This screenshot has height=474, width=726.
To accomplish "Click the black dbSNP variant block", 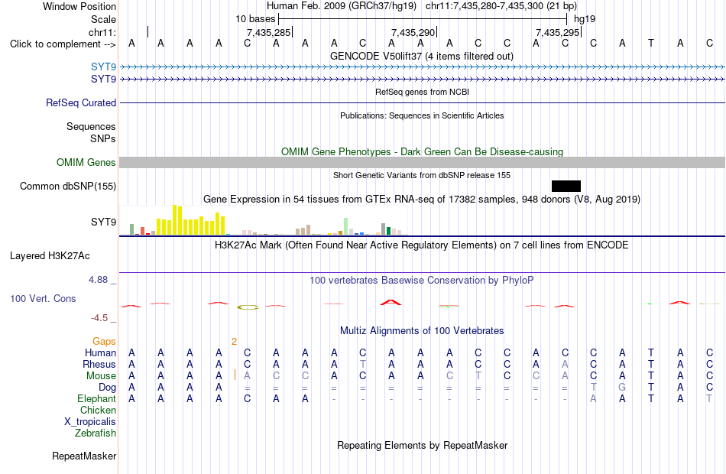I will pos(566,187).
